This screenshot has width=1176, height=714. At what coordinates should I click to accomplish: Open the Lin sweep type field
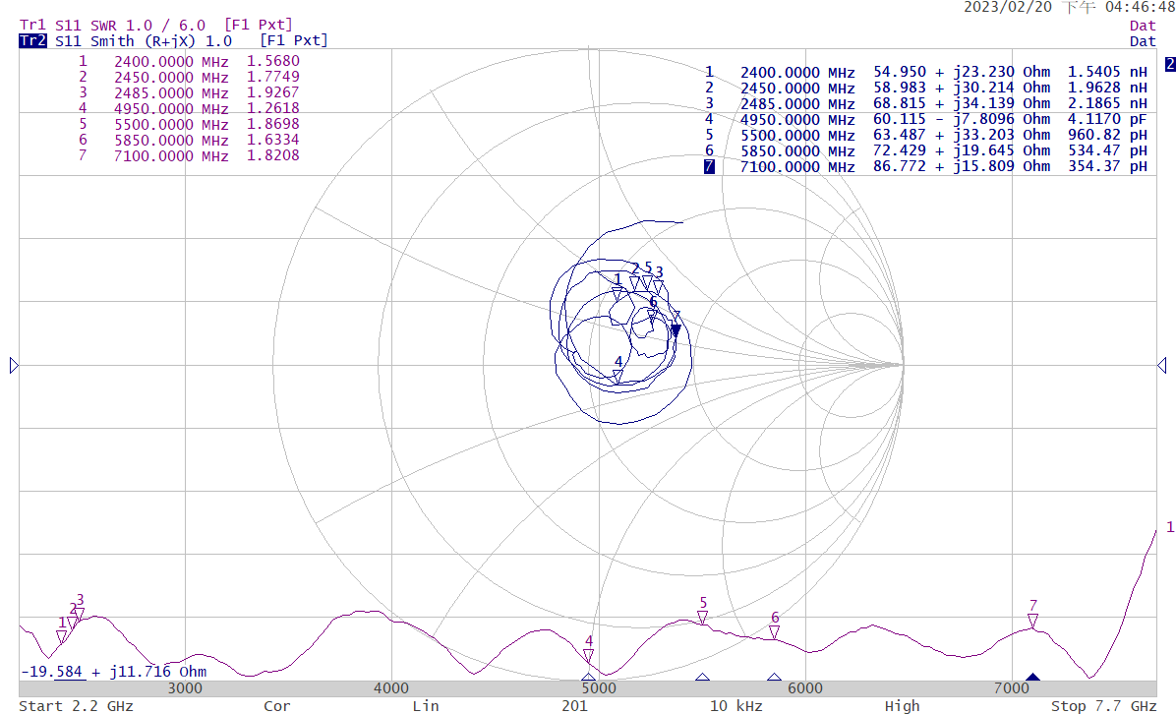pos(425,705)
